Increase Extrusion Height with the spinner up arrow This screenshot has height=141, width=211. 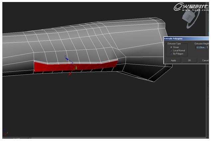(207, 47)
